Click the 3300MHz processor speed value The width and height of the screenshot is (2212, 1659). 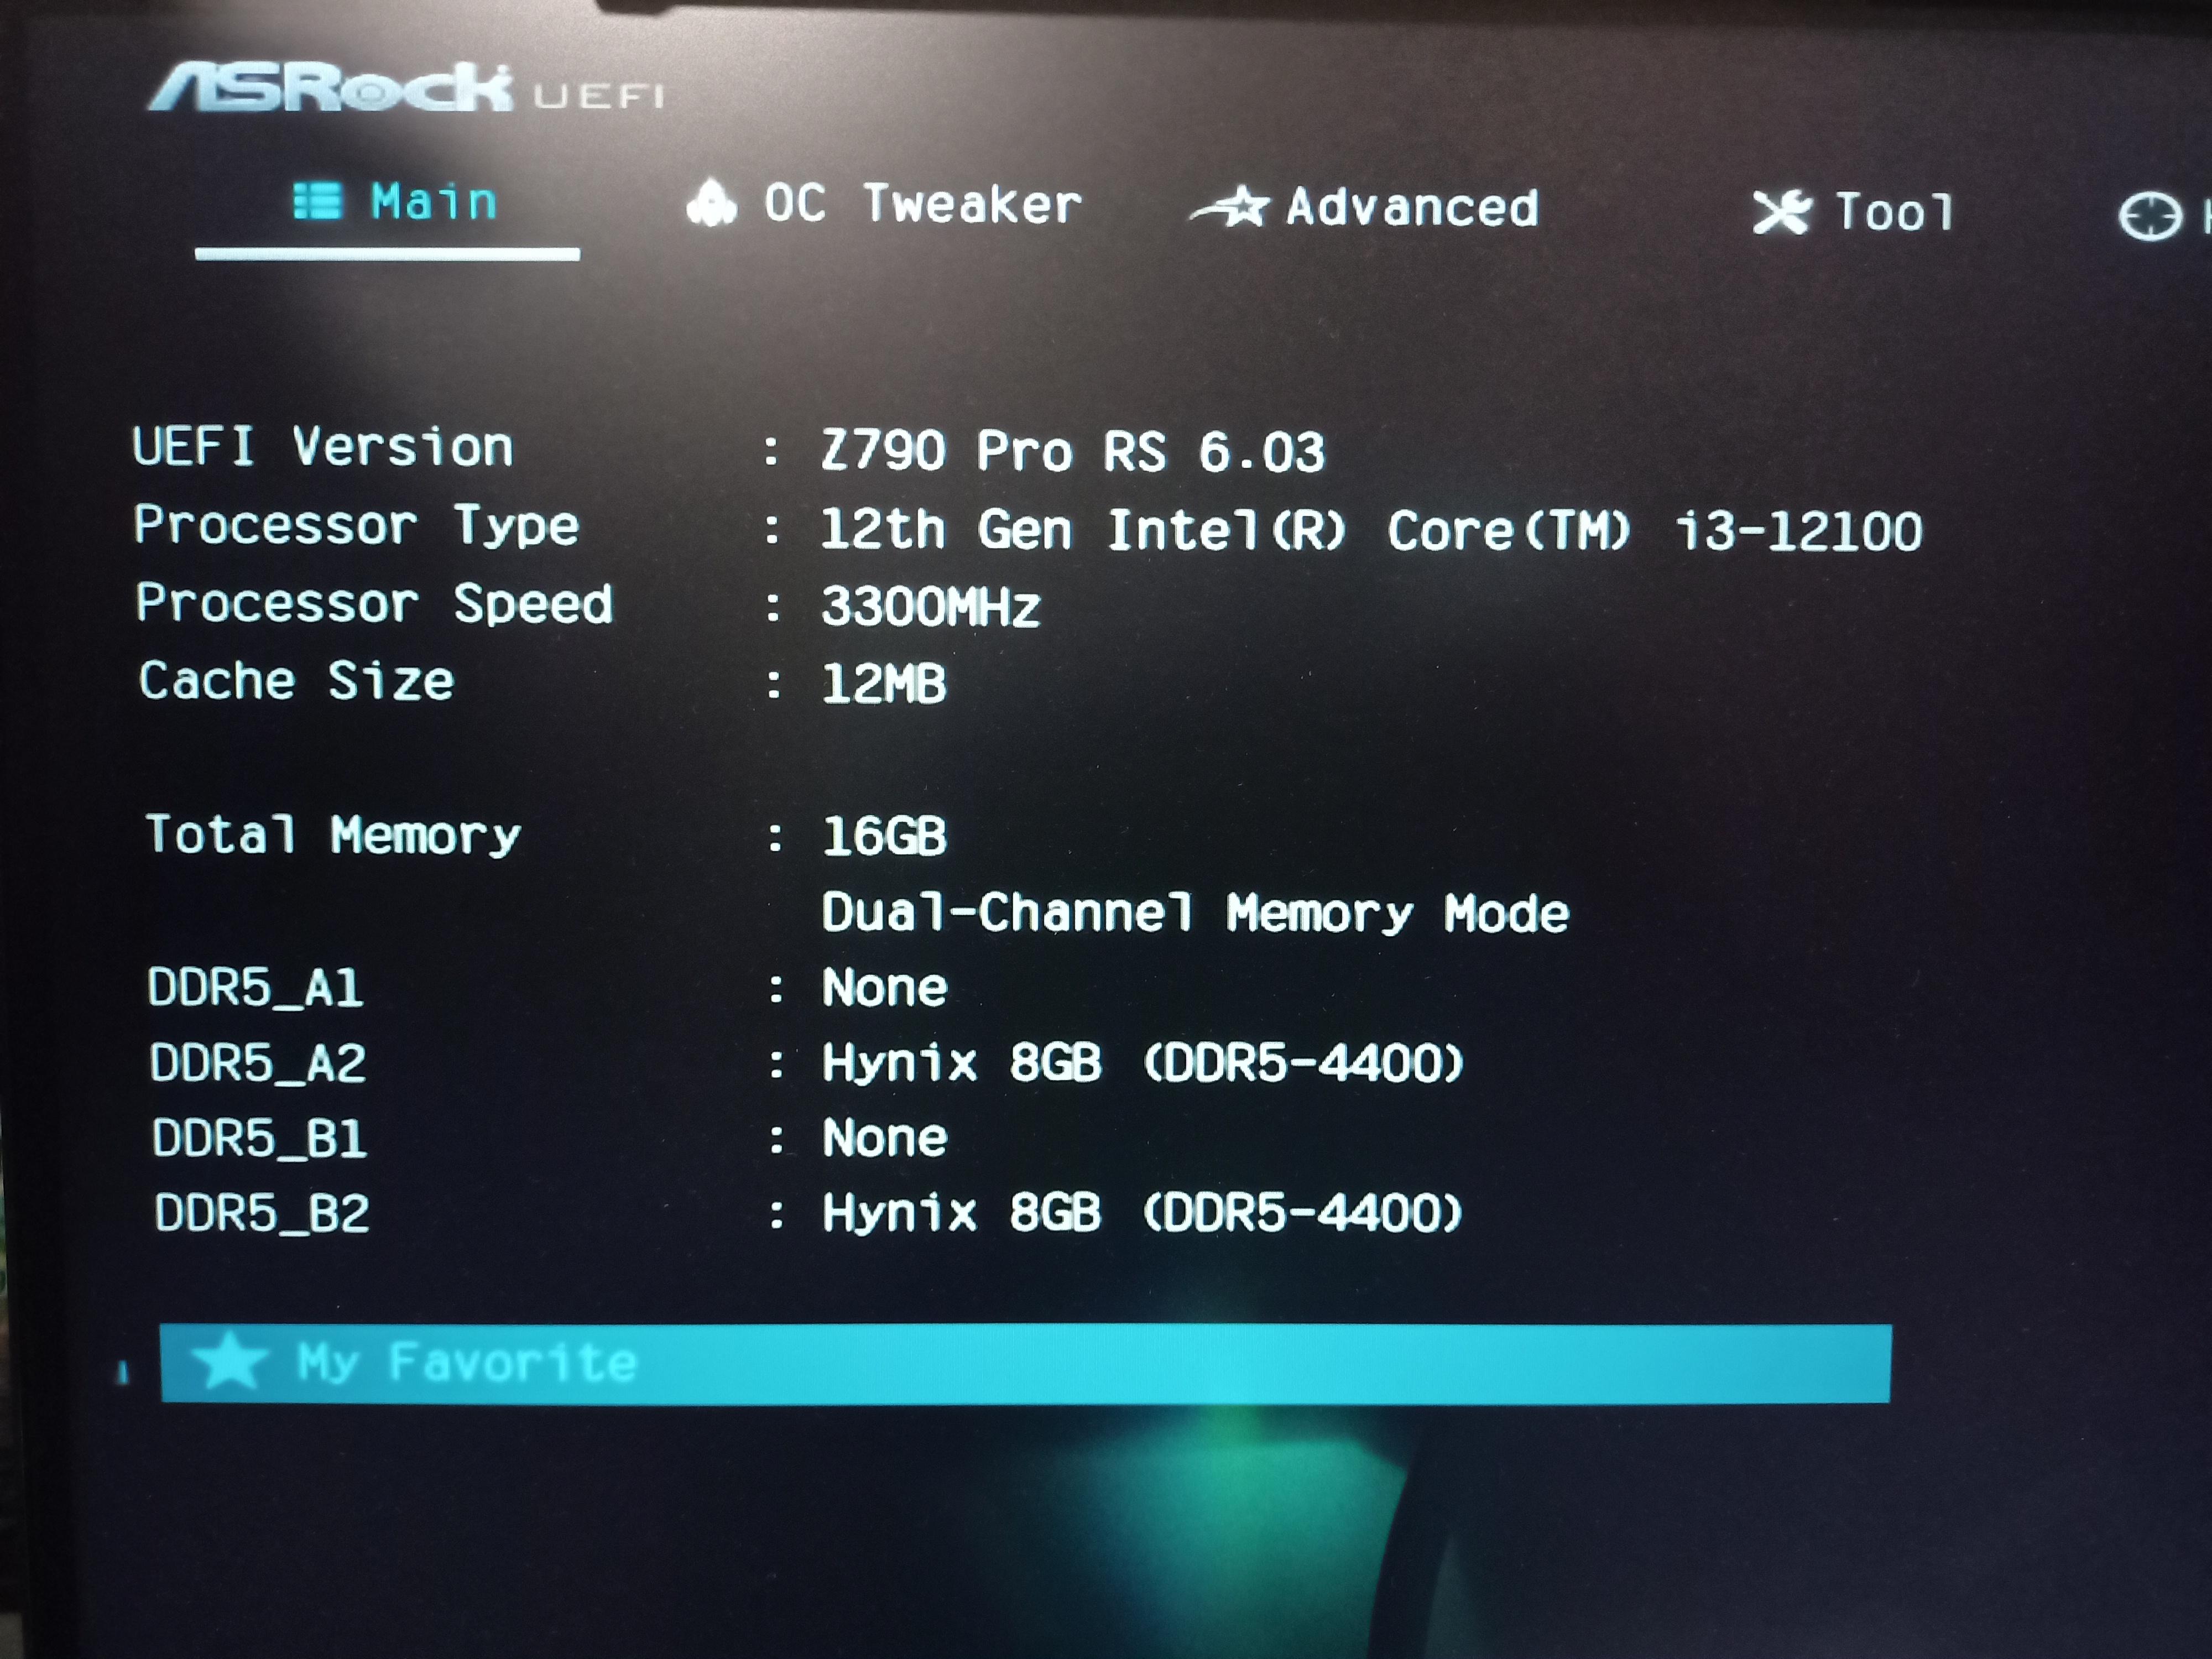(x=930, y=608)
